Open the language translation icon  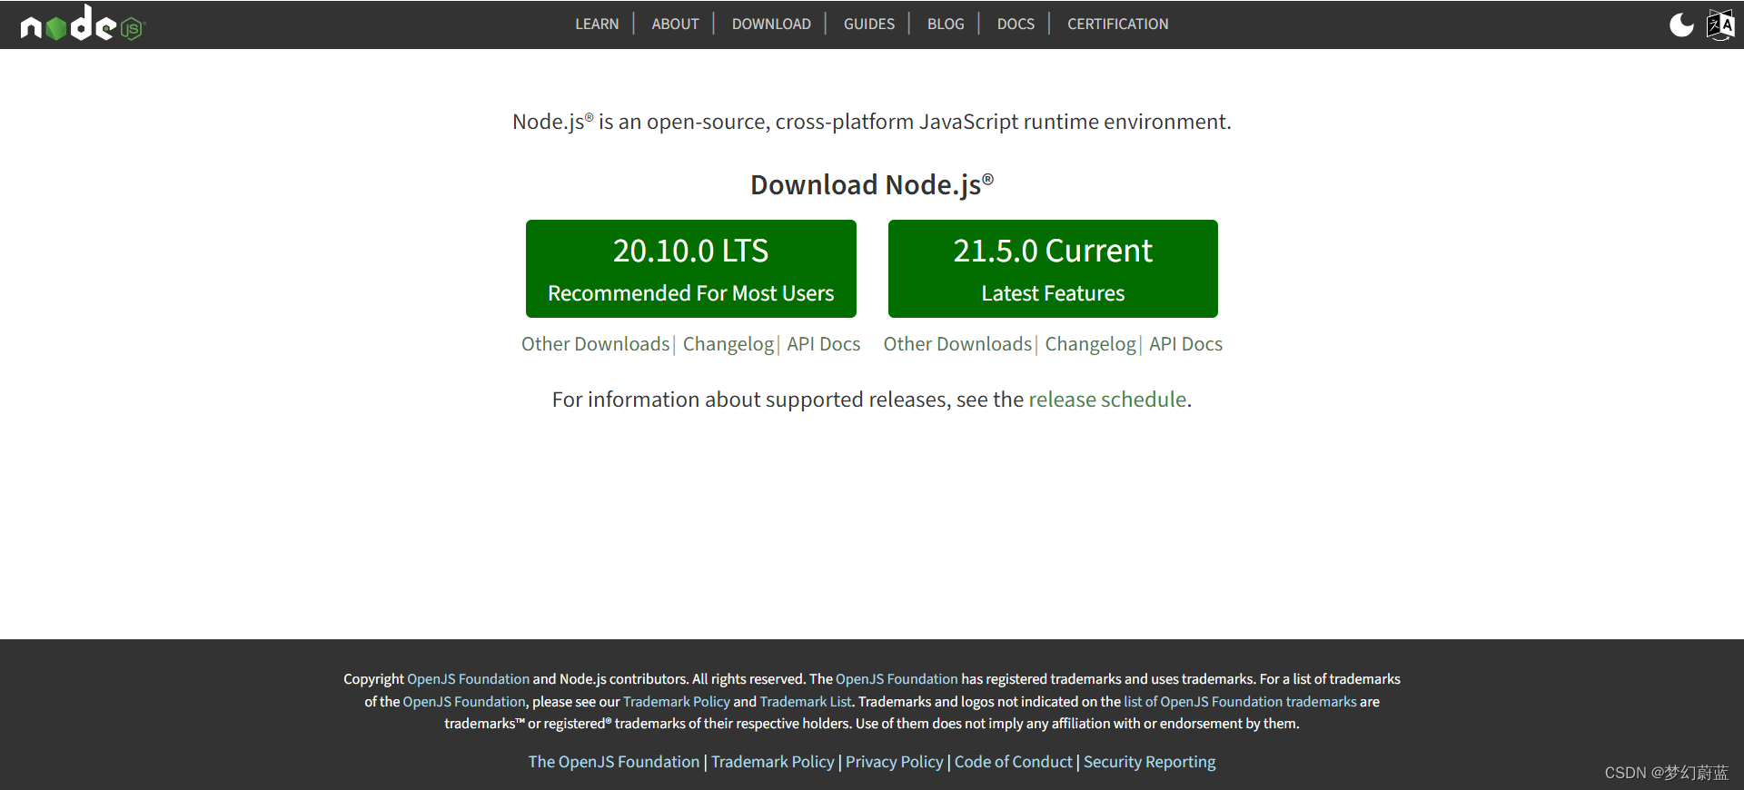coord(1720,25)
